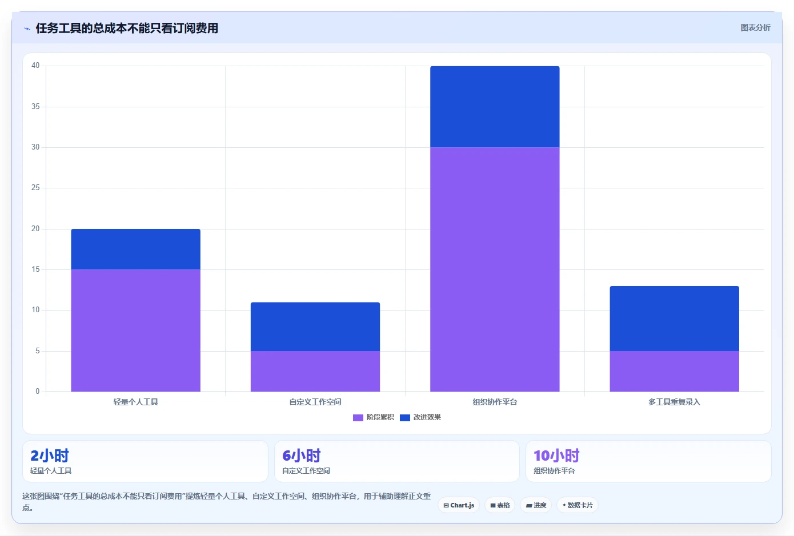Toggle the blue 改进效果 legend swatch
Image resolution: width=794 pixels, height=536 pixels.
[405, 417]
